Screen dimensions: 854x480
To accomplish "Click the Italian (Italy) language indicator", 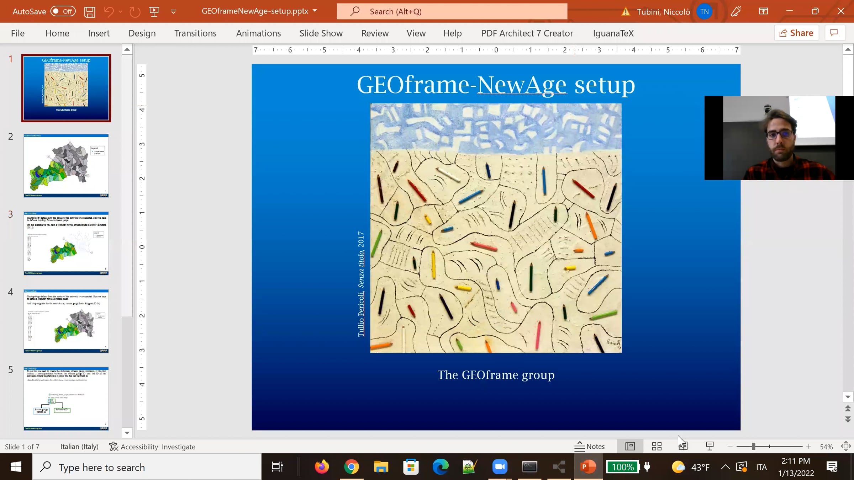I will (x=79, y=447).
